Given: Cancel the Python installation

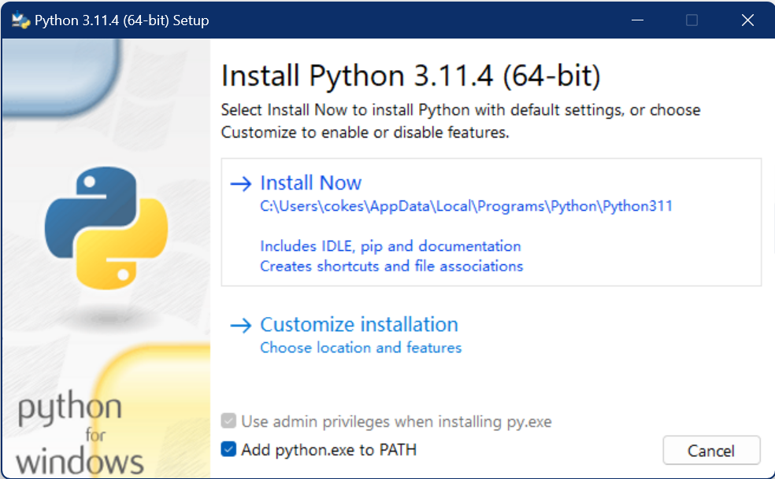Looking at the screenshot, I should [x=711, y=451].
